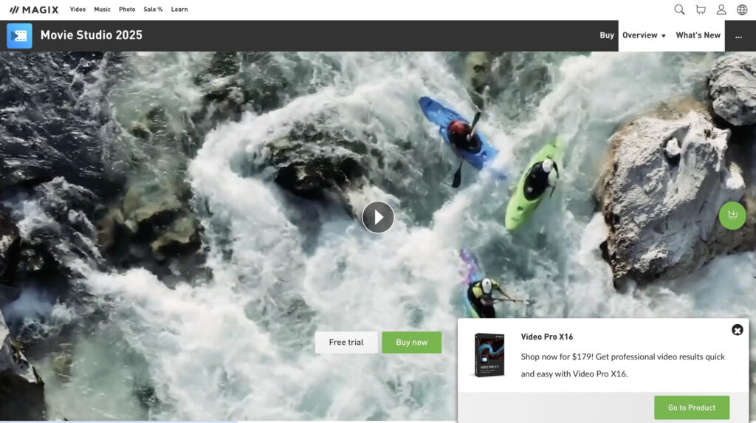Click the green floating cart button
Viewport: 756px width, 423px height.
tap(732, 216)
